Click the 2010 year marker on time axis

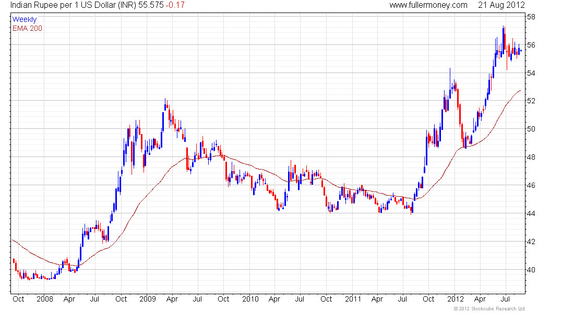(250, 299)
